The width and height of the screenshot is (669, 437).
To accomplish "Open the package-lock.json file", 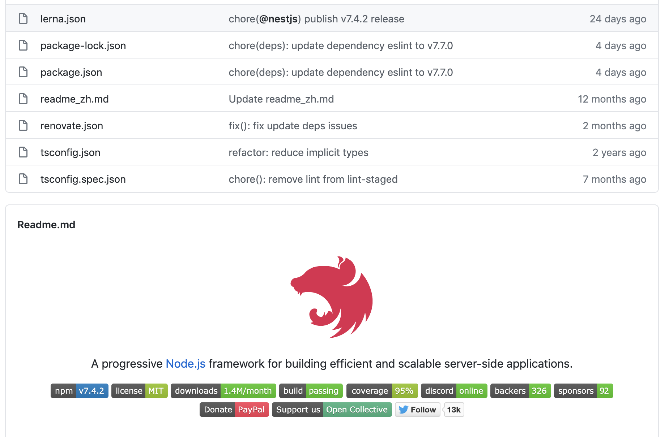I will pos(83,46).
